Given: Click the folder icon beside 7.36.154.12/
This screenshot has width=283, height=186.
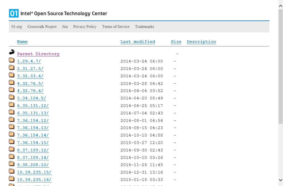Looking at the screenshot, I should pos(12,119).
